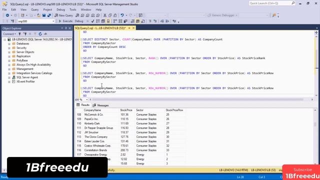This screenshot has height=180, width=320.
Task: Open the File menu
Action: coord(4,9)
